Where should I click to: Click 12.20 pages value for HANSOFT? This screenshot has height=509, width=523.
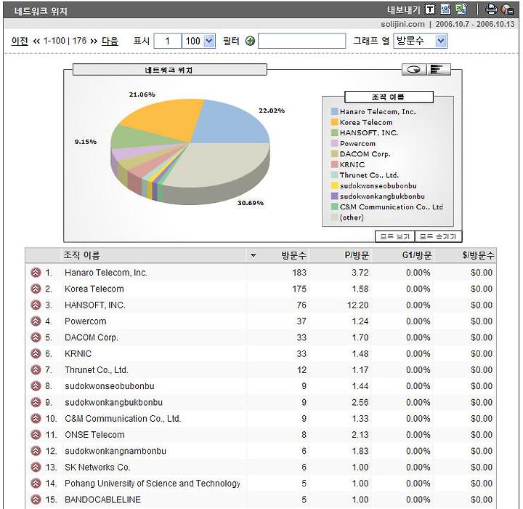tap(358, 305)
